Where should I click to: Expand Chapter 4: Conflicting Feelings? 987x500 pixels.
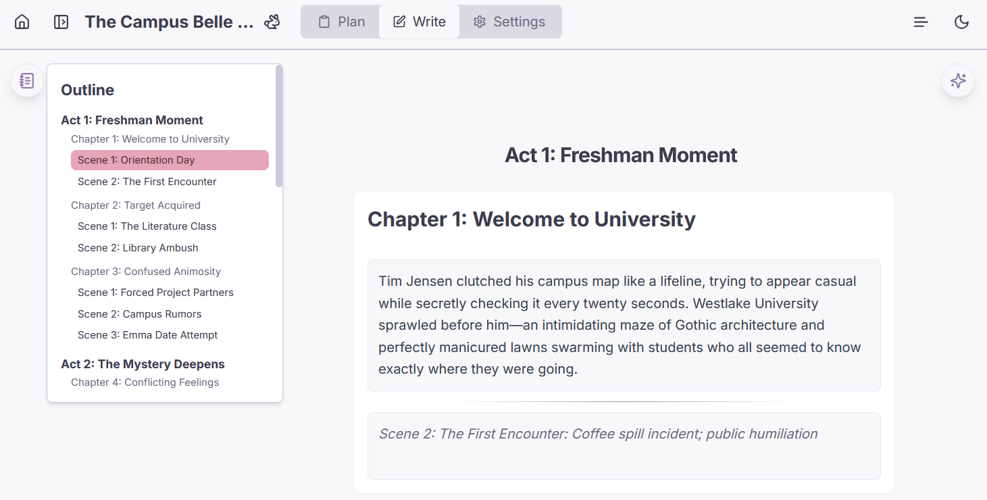(x=145, y=382)
